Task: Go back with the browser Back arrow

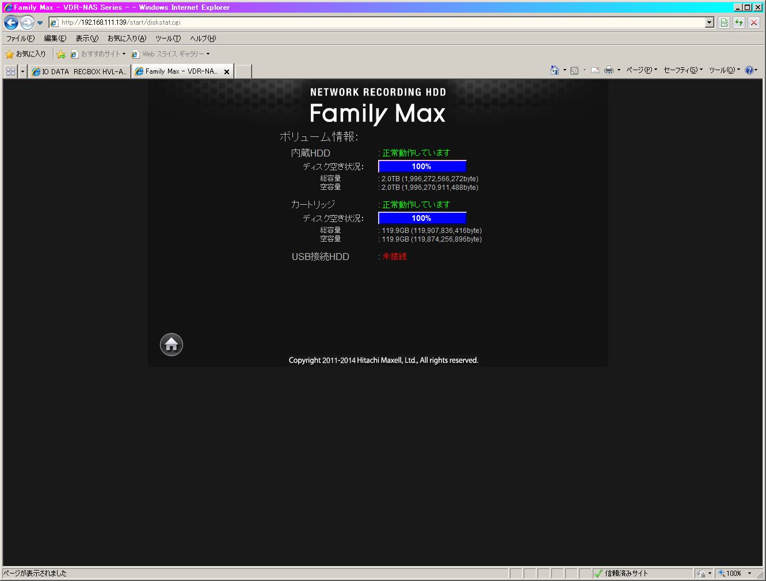Action: (x=11, y=22)
